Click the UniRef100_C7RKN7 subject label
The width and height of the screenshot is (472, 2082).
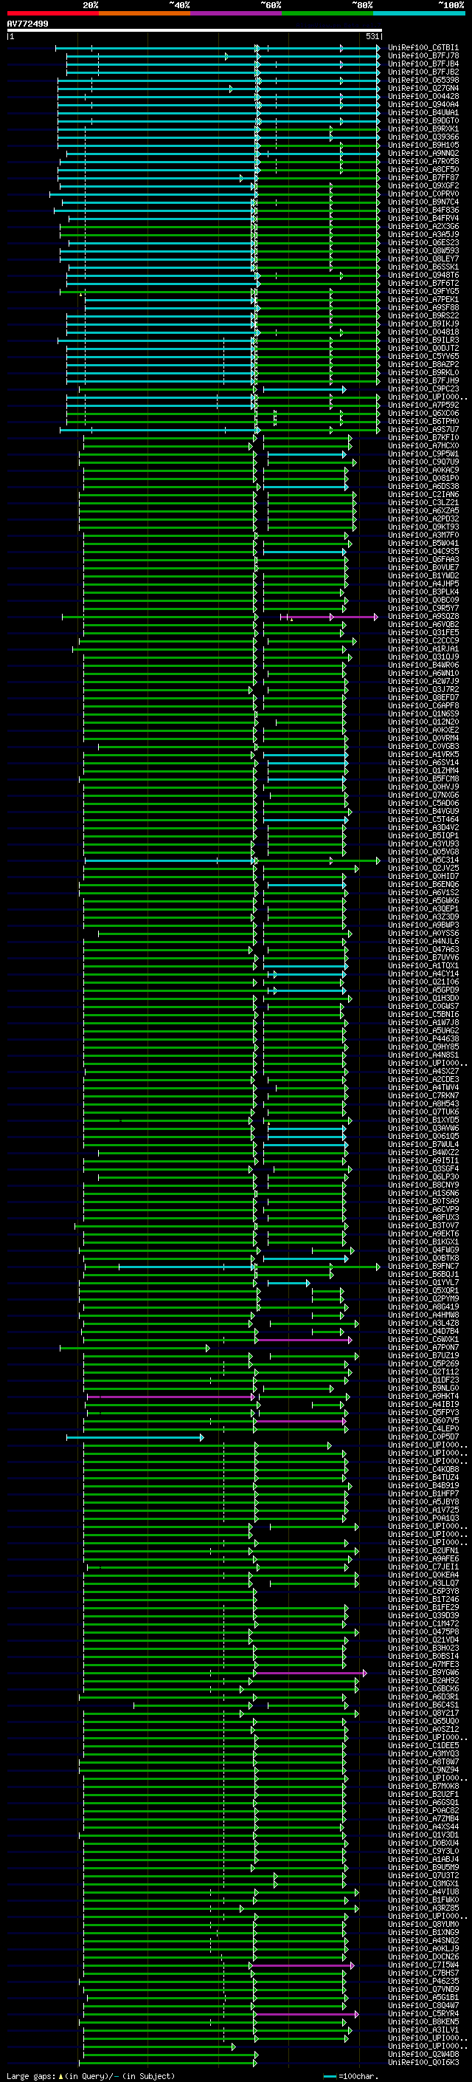click(423, 1096)
